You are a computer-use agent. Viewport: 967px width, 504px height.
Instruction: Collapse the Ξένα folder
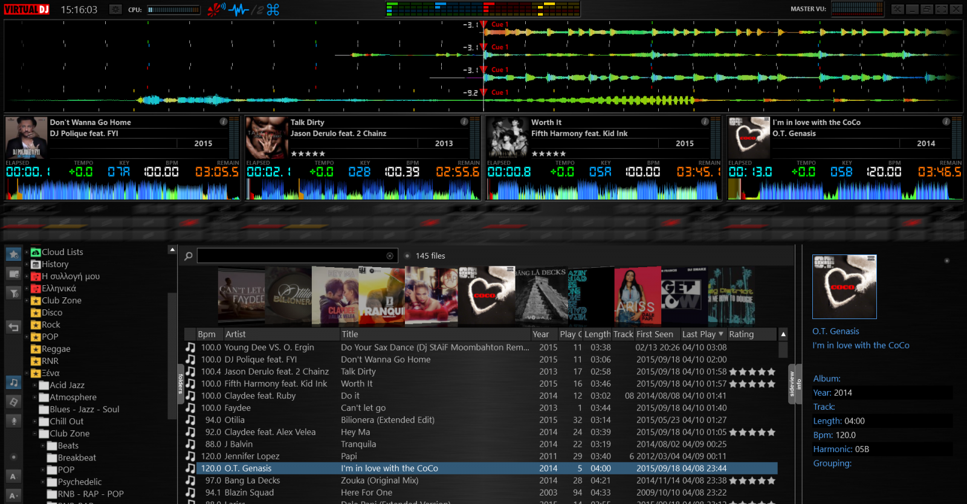tap(27, 373)
